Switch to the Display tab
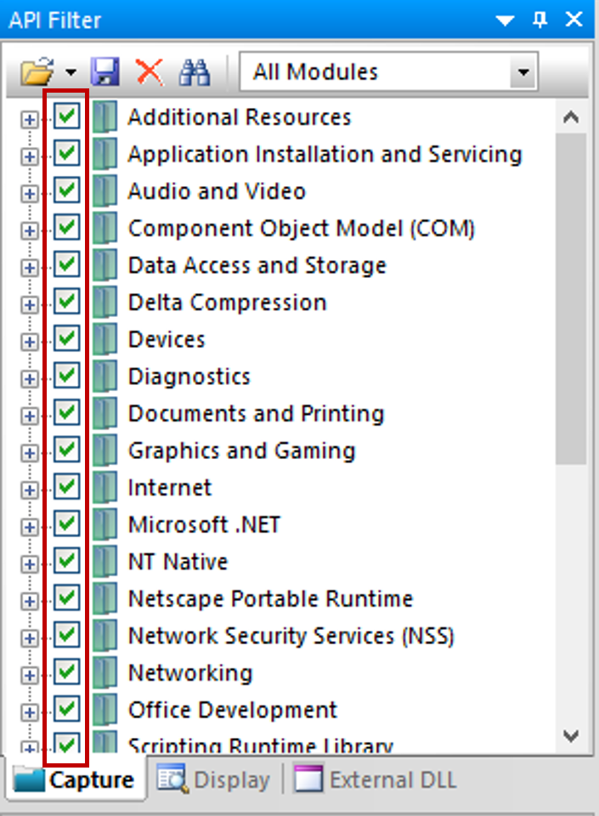 214,779
